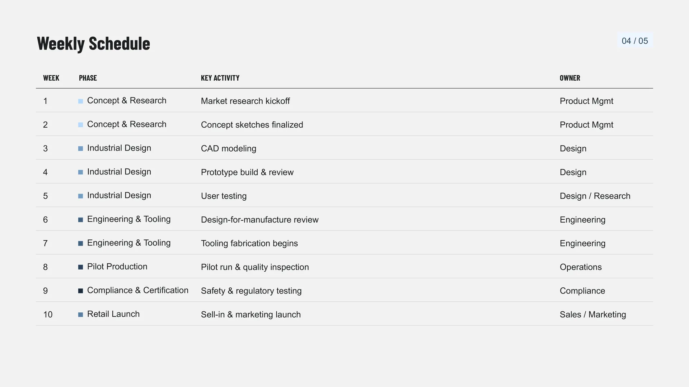Click the Weekly Schedule title
Viewport: 689px width, 387px height.
93,44
